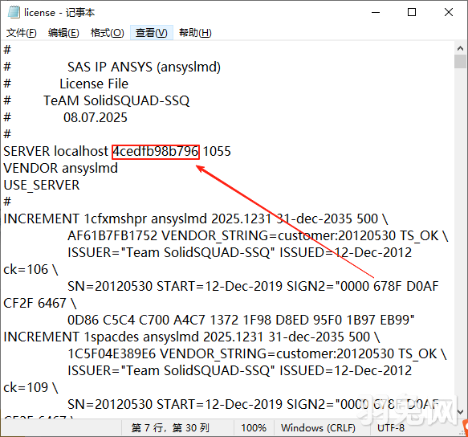
Task: Click the Notepad icon in title bar
Action: coord(14,12)
